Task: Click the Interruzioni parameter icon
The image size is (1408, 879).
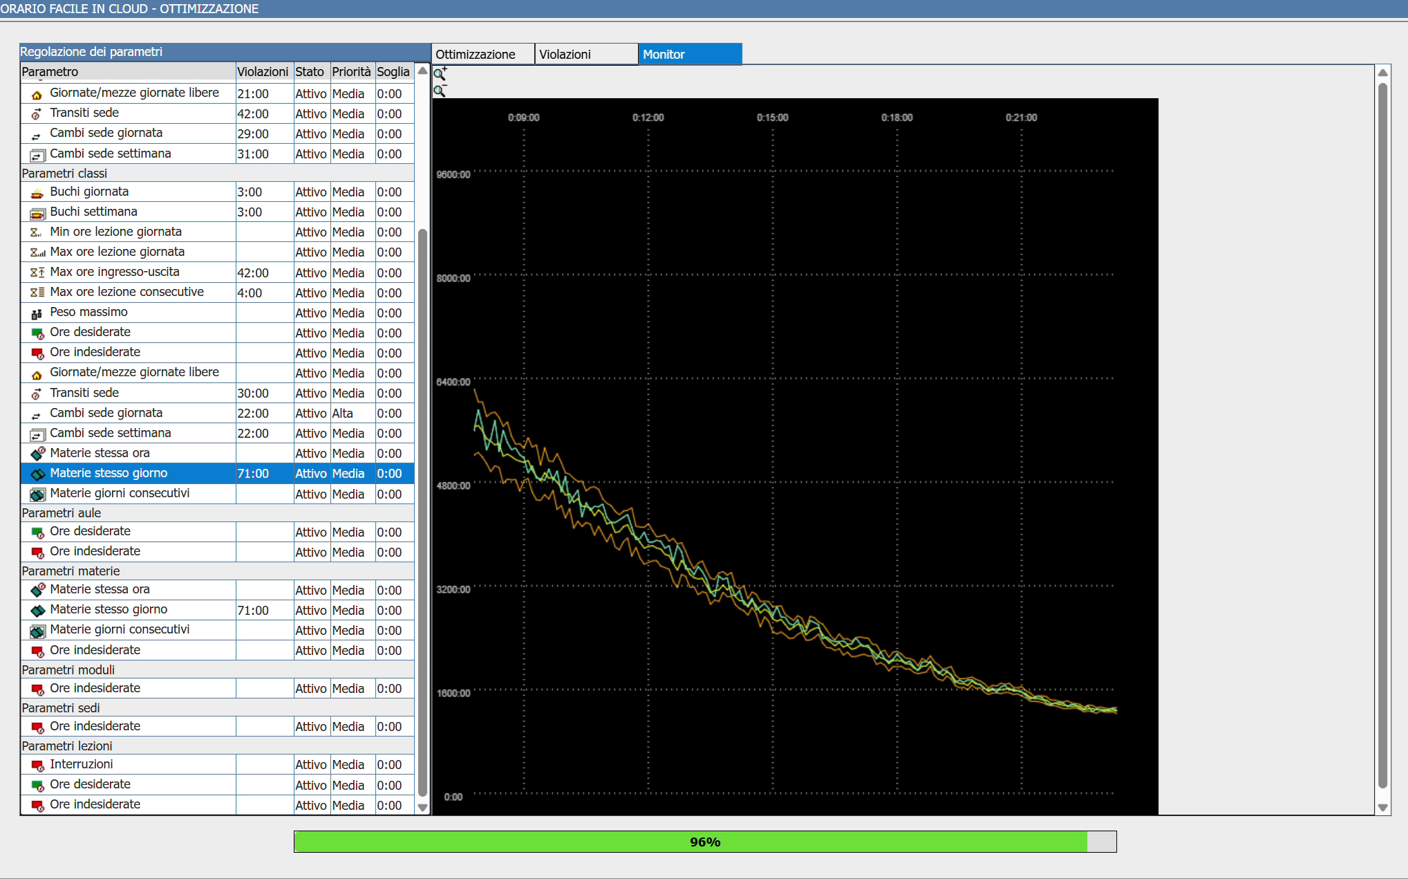Action: click(x=37, y=765)
